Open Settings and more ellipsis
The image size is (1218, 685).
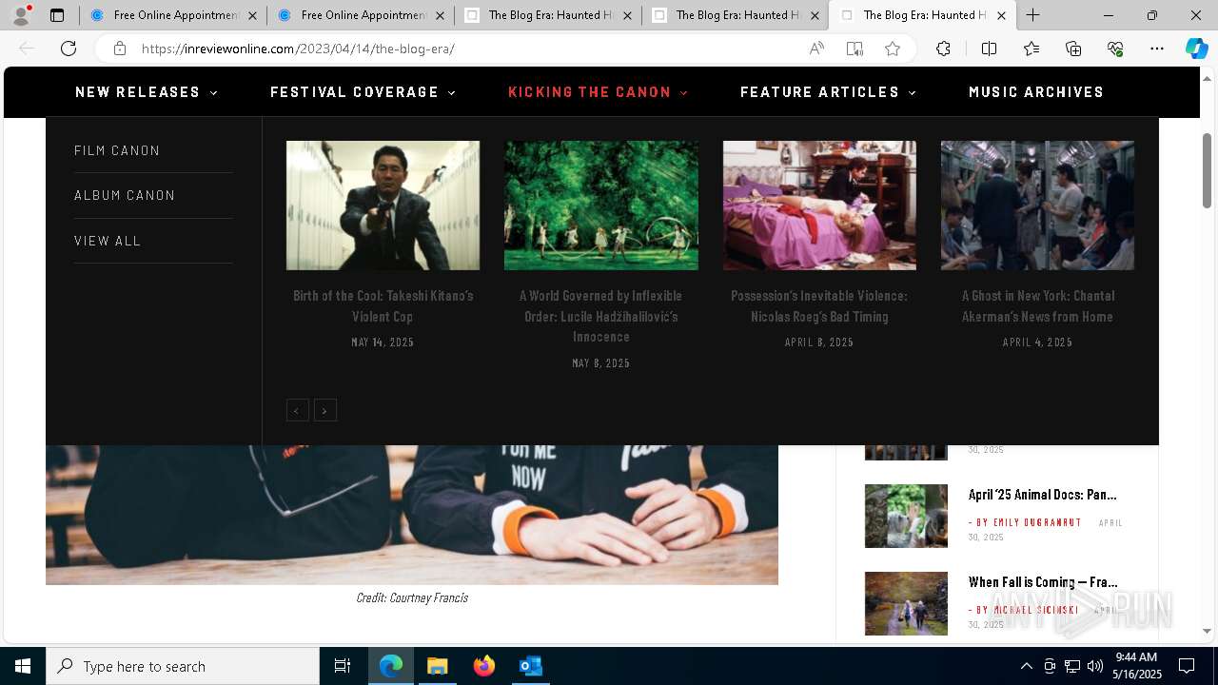pyautogui.click(x=1157, y=49)
